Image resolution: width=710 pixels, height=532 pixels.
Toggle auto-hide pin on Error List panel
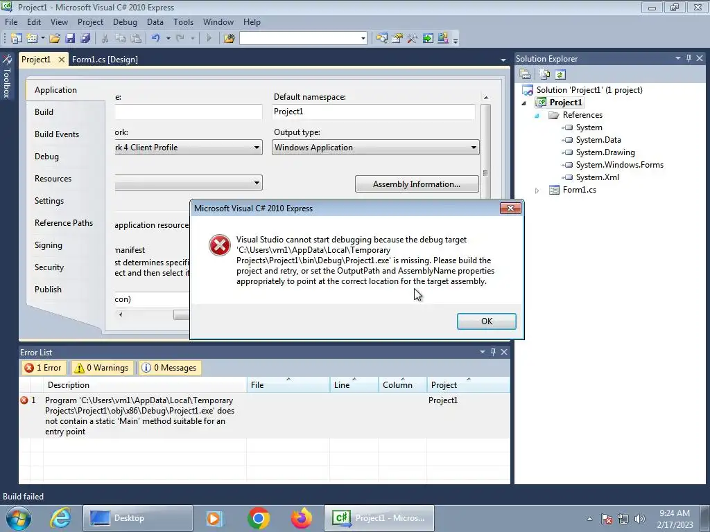[493, 352]
